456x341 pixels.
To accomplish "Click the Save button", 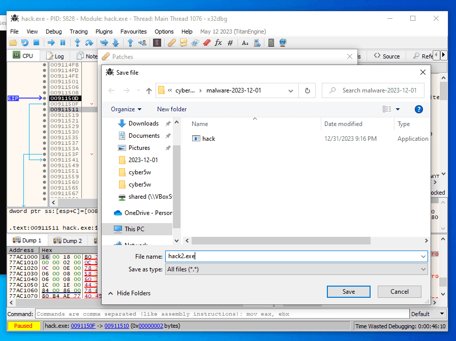I will coord(348,291).
